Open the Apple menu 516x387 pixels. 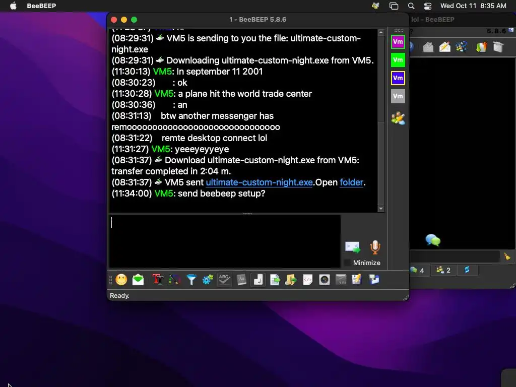(x=13, y=6)
